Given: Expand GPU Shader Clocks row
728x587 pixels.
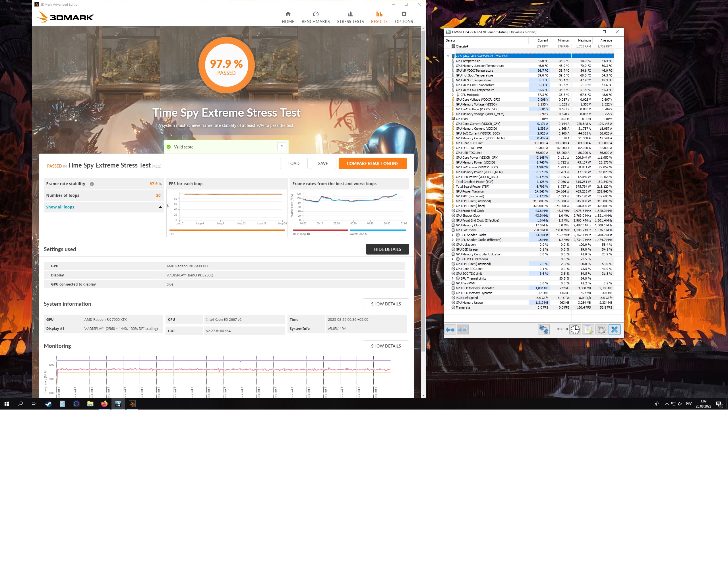Looking at the screenshot, I should click(453, 235).
